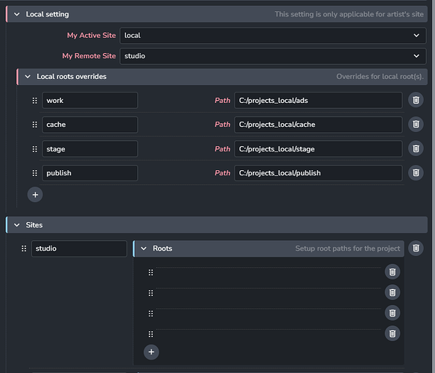The height and width of the screenshot is (373, 435).
Task: Delete the first empty root in Roots
Action: click(393, 272)
